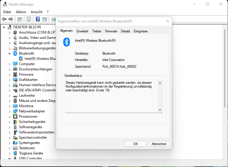228x167 pixels.
Task: Click the Properties sheet toolbar icon
Action: 29,19
